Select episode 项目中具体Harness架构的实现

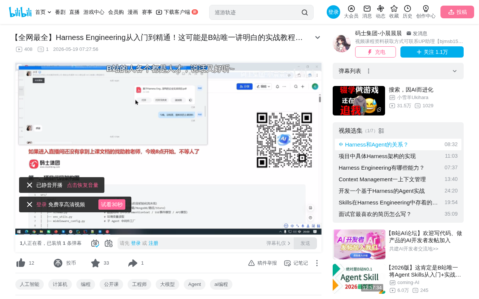pos(398,156)
